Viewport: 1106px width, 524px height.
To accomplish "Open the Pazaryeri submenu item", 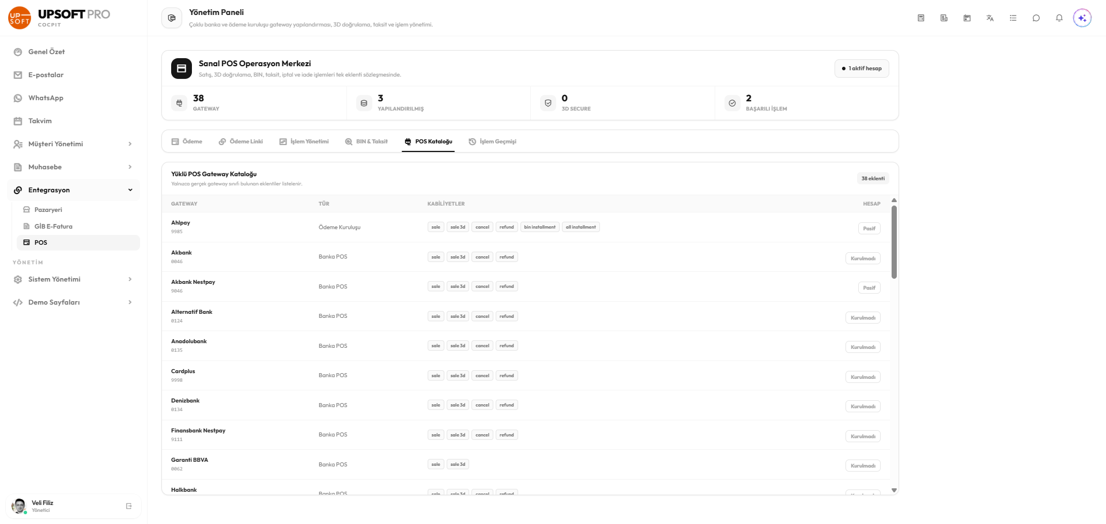I will coord(78,210).
